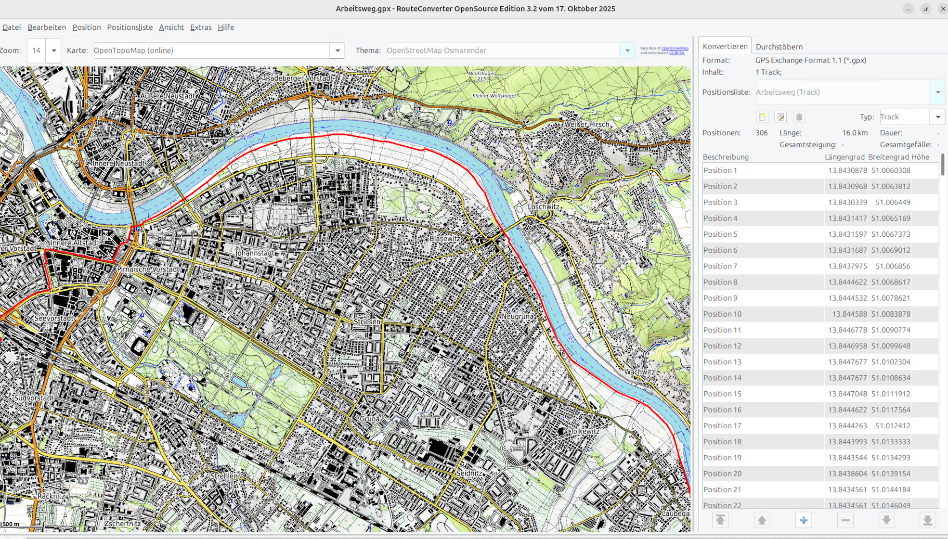Screen dimensions: 948x539
Task: Open the Extras menu
Action: [201, 27]
